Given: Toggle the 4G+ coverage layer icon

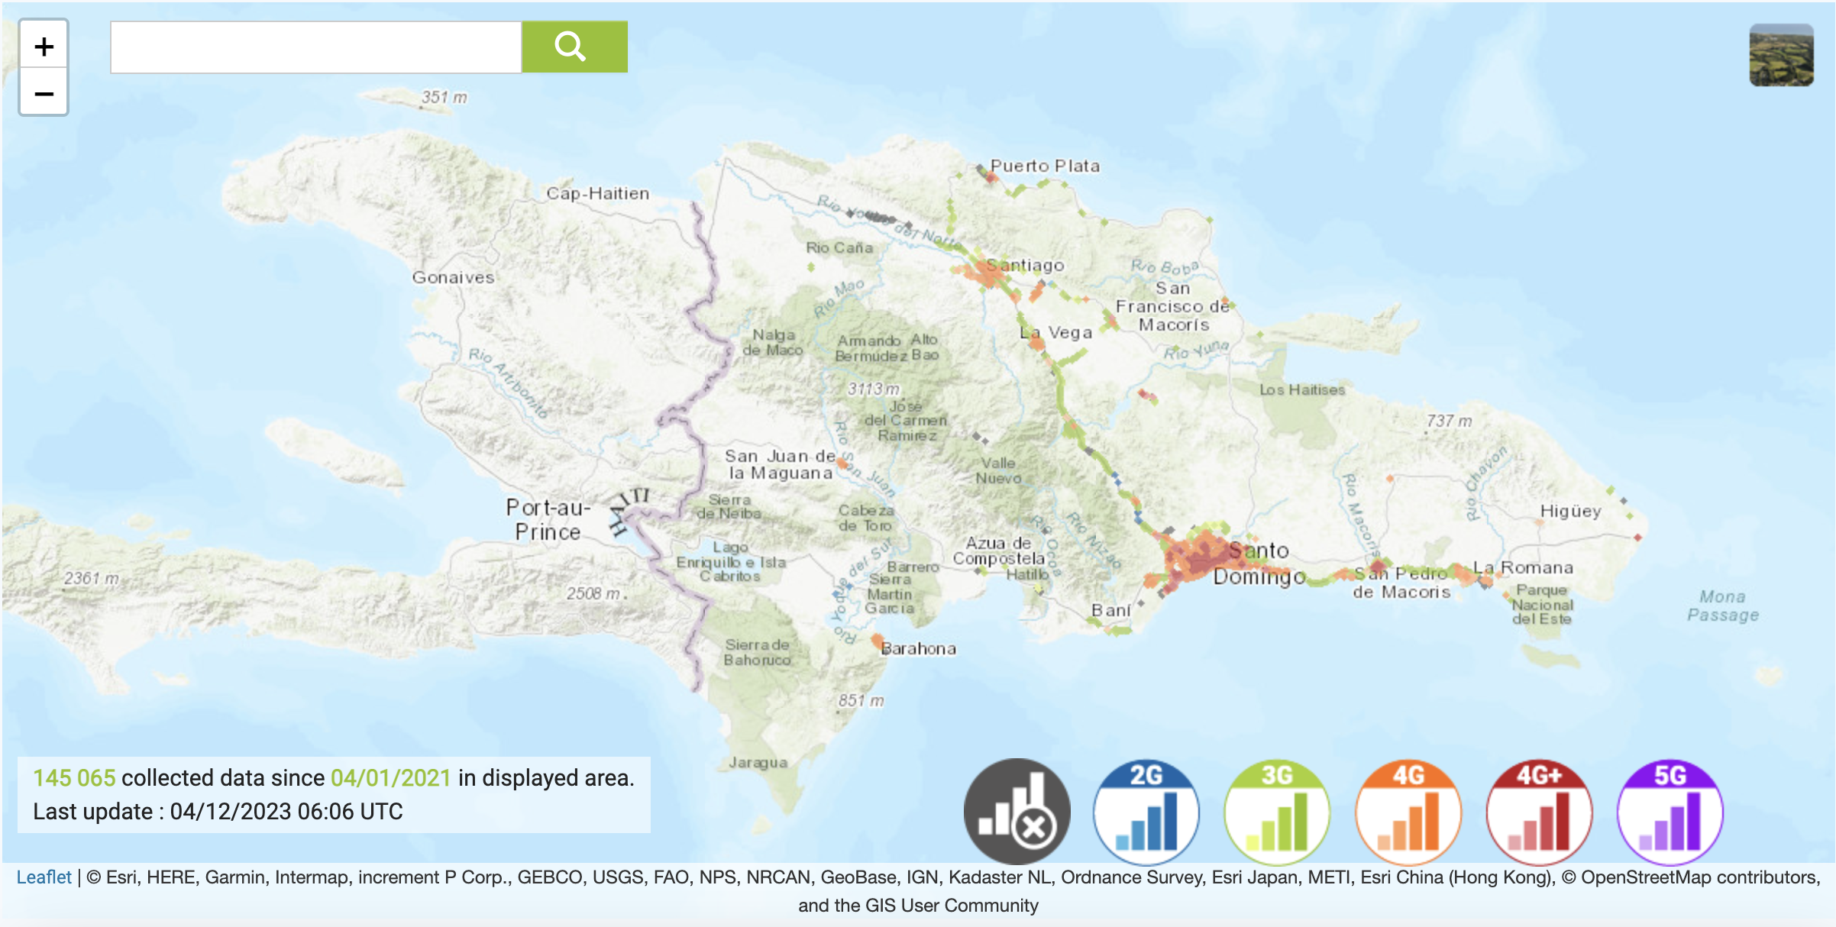Looking at the screenshot, I should tap(1539, 811).
